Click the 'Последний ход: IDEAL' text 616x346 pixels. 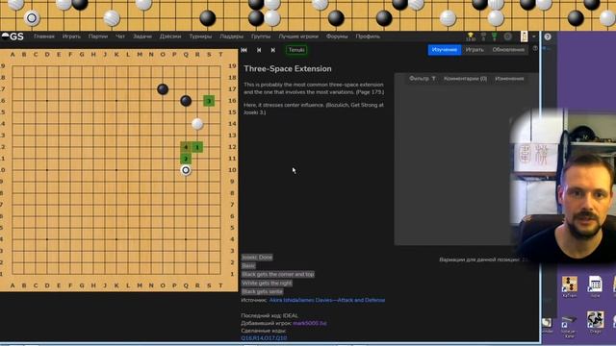click(269, 315)
